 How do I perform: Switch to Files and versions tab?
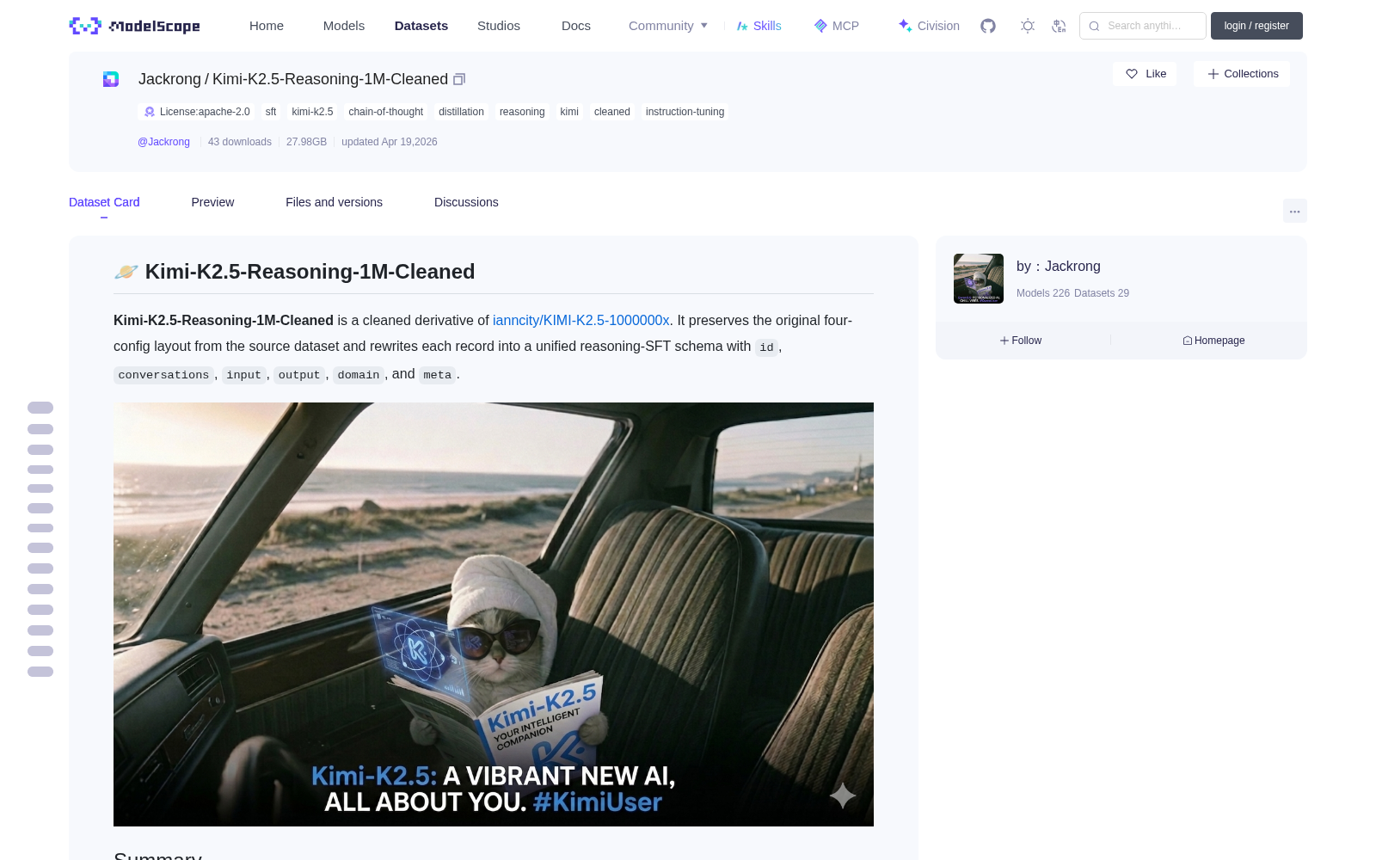pyautogui.click(x=334, y=202)
